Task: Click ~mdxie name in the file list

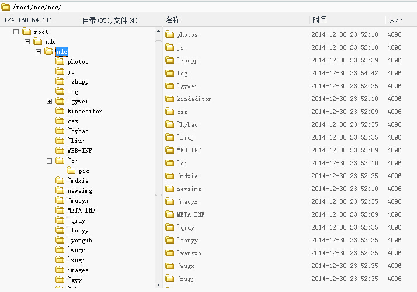Action: pos(187,176)
